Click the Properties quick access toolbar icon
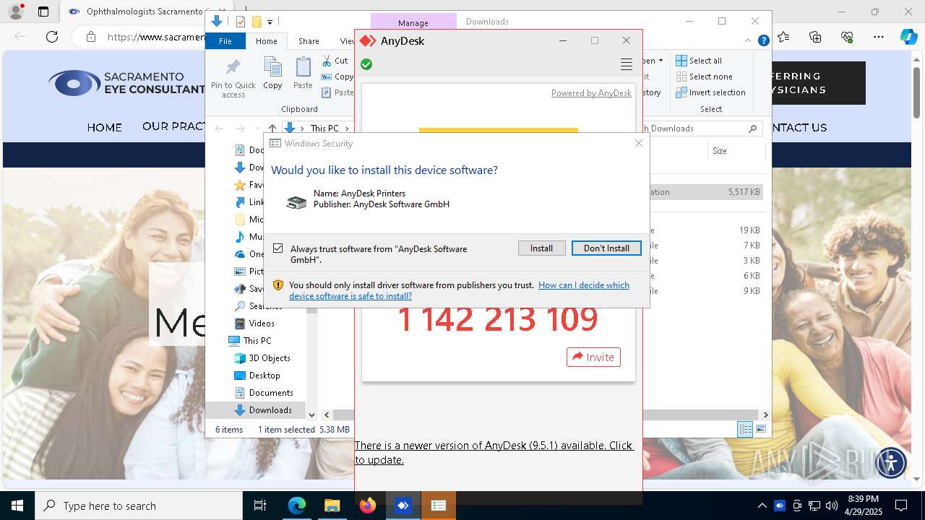The width and height of the screenshot is (925, 520). pyautogui.click(x=241, y=22)
